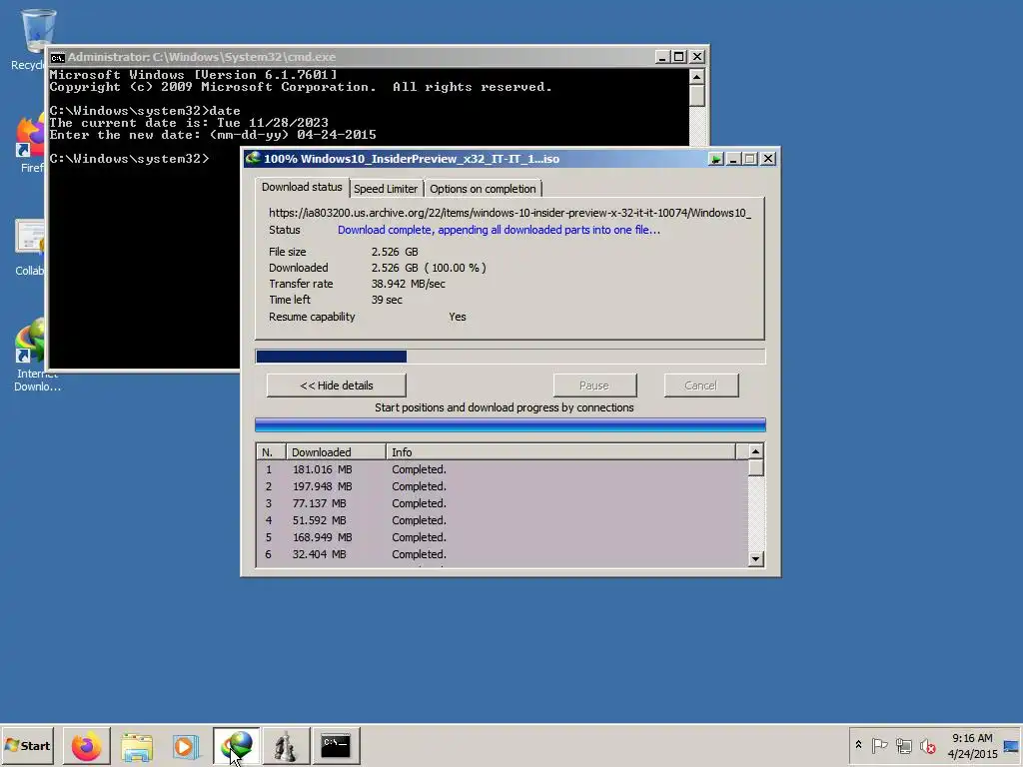Viewport: 1023px width, 767px height.
Task: Select connection row 6 with 32.404 MB
Action: 502,554
